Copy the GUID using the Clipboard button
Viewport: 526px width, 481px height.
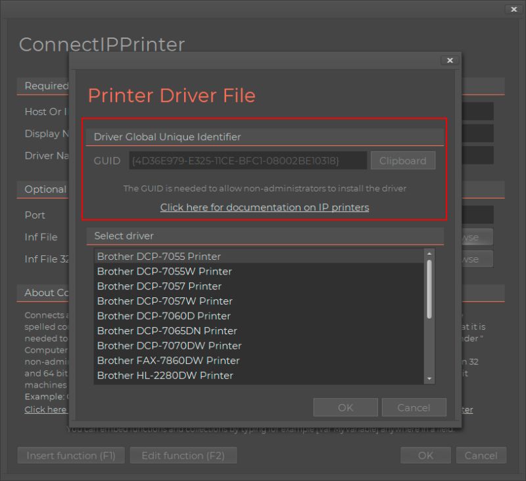403,161
